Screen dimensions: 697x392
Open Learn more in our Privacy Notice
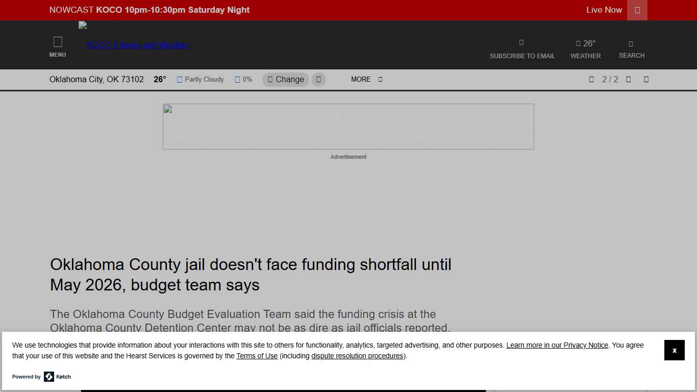tap(557, 346)
